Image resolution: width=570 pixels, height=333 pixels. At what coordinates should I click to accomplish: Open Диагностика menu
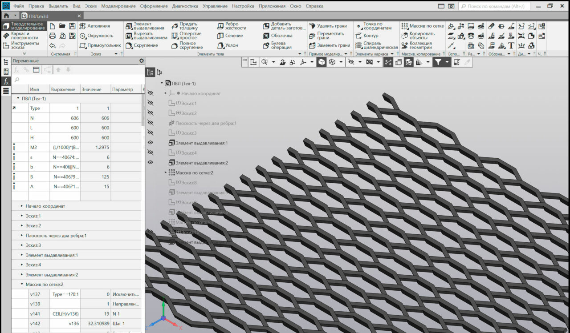[x=185, y=6]
